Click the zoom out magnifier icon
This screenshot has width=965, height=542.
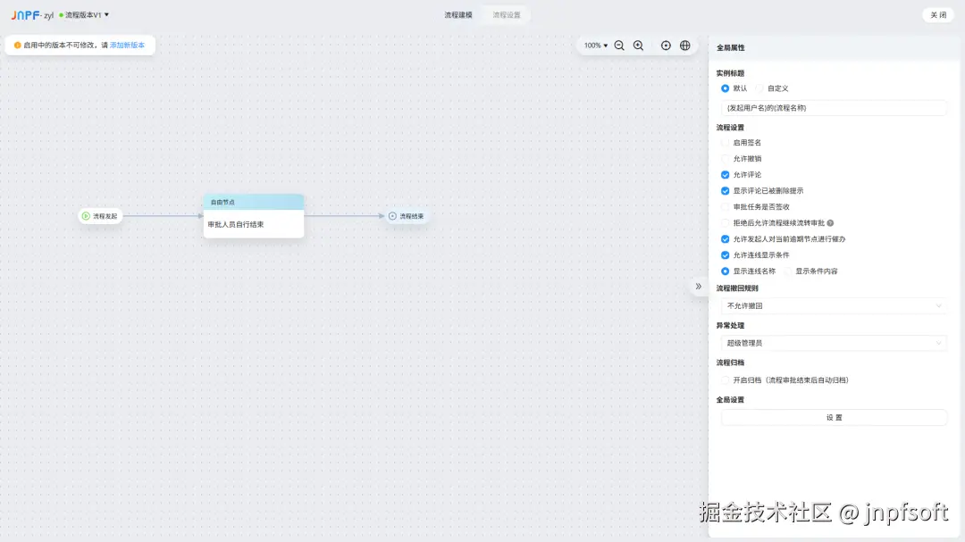[620, 45]
